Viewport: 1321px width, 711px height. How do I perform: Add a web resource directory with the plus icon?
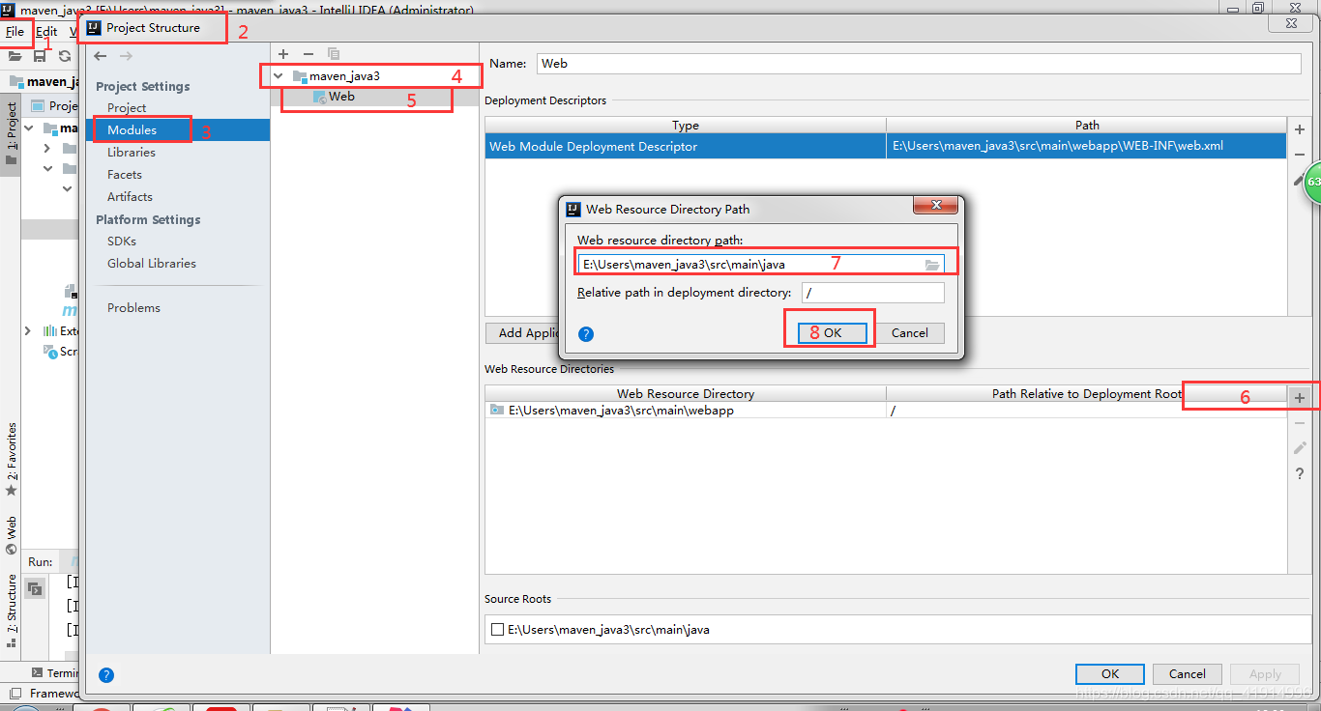1300,397
